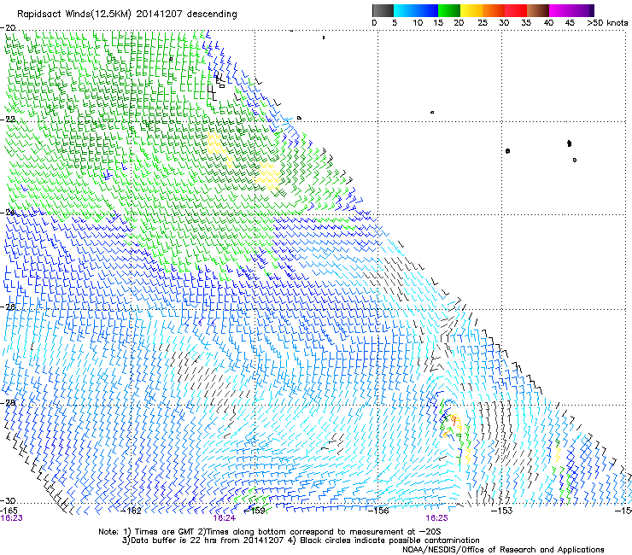Pick the cyan-blue 5-15 knots legend band
This screenshot has height=555, width=632.
point(416,10)
